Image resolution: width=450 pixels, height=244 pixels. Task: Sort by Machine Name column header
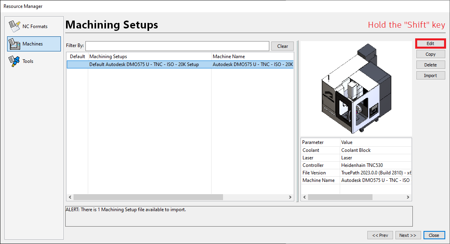tap(253, 57)
